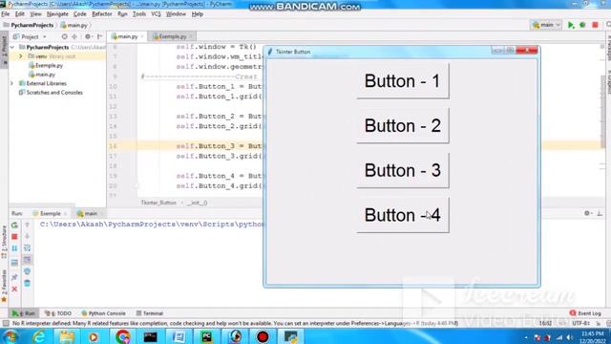611x344 pixels.
Task: Open the VCS menu
Action: click(x=156, y=14)
